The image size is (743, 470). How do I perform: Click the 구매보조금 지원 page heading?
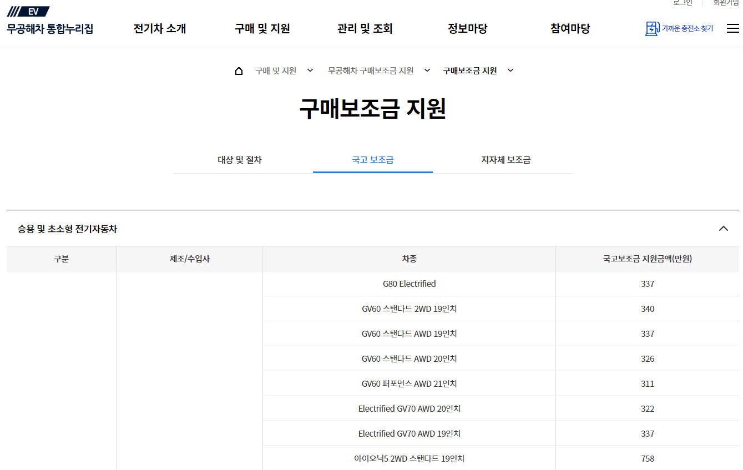coord(373,109)
